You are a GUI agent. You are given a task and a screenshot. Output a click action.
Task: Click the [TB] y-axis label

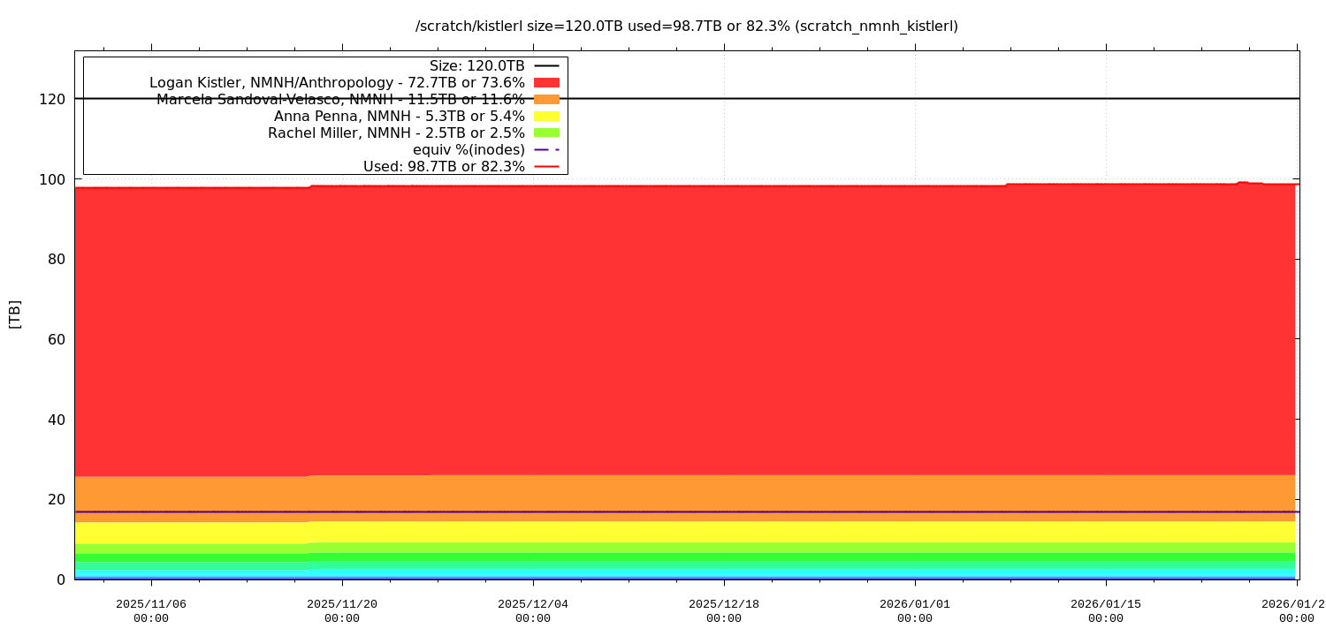coord(15,314)
